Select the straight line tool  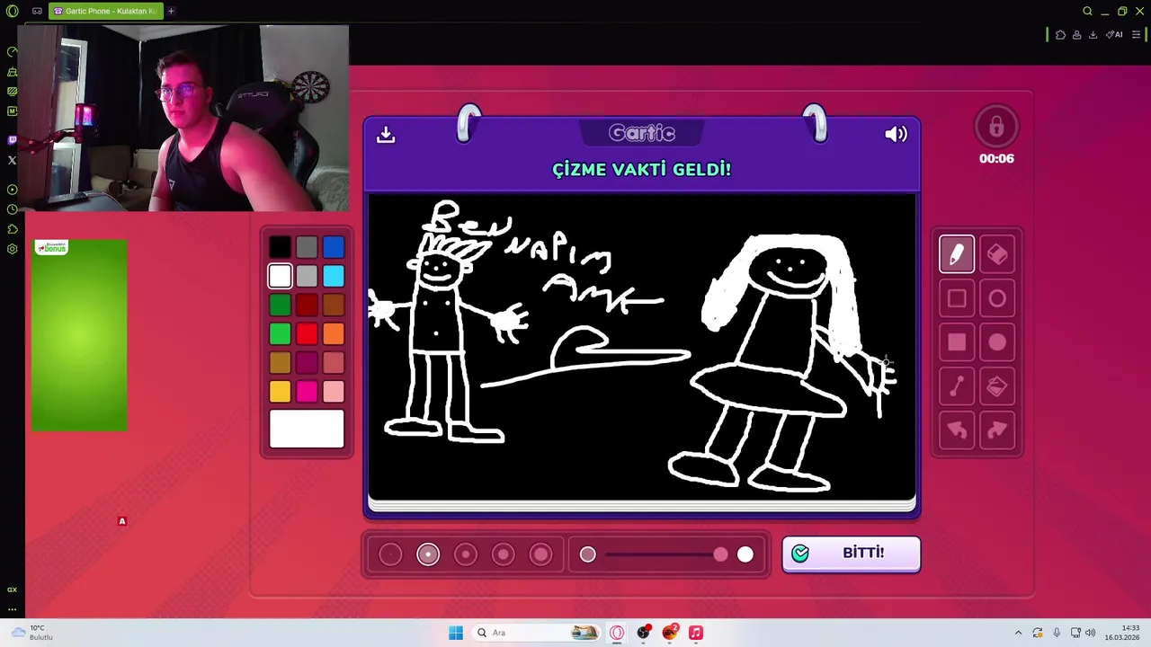[x=957, y=386]
